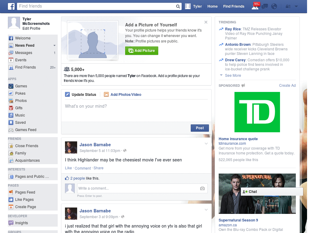Click Comment on Highlander post
This screenshot has height=233, width=311.
tap(83, 168)
